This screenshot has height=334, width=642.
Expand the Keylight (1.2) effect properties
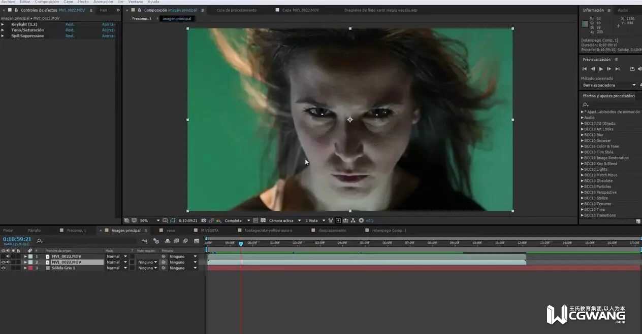coord(3,24)
